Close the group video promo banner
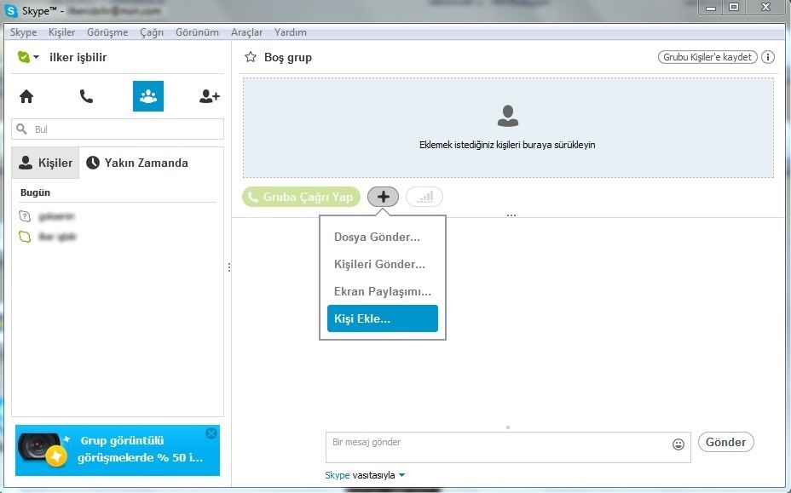Viewport: 791px width, 493px height. tap(211, 433)
